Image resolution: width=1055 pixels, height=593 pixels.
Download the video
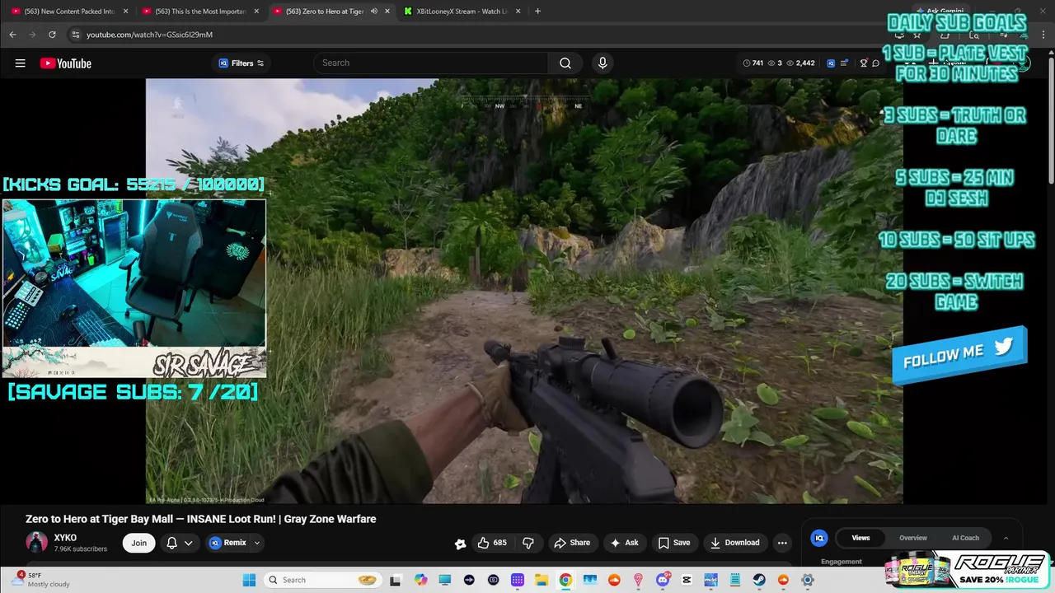(735, 543)
